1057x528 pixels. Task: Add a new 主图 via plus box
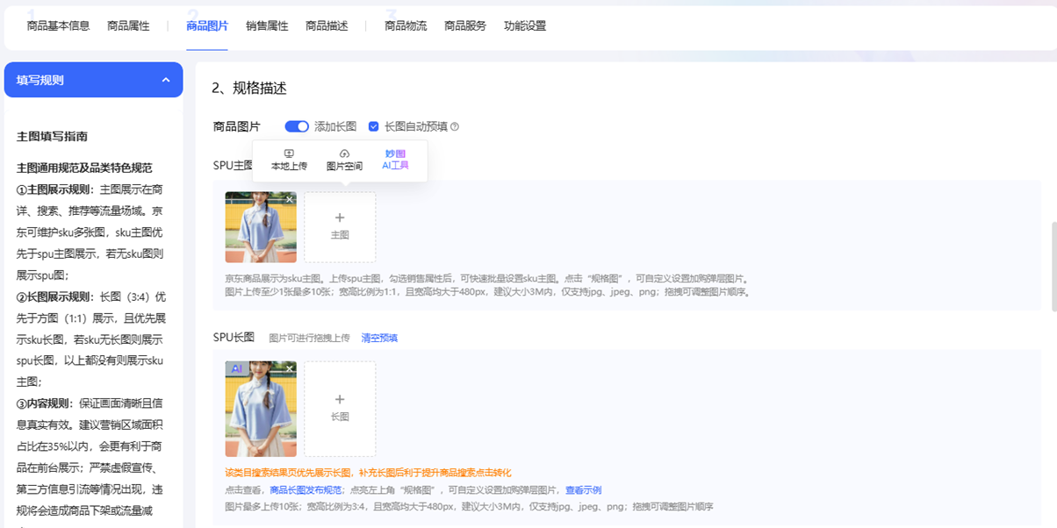point(340,226)
